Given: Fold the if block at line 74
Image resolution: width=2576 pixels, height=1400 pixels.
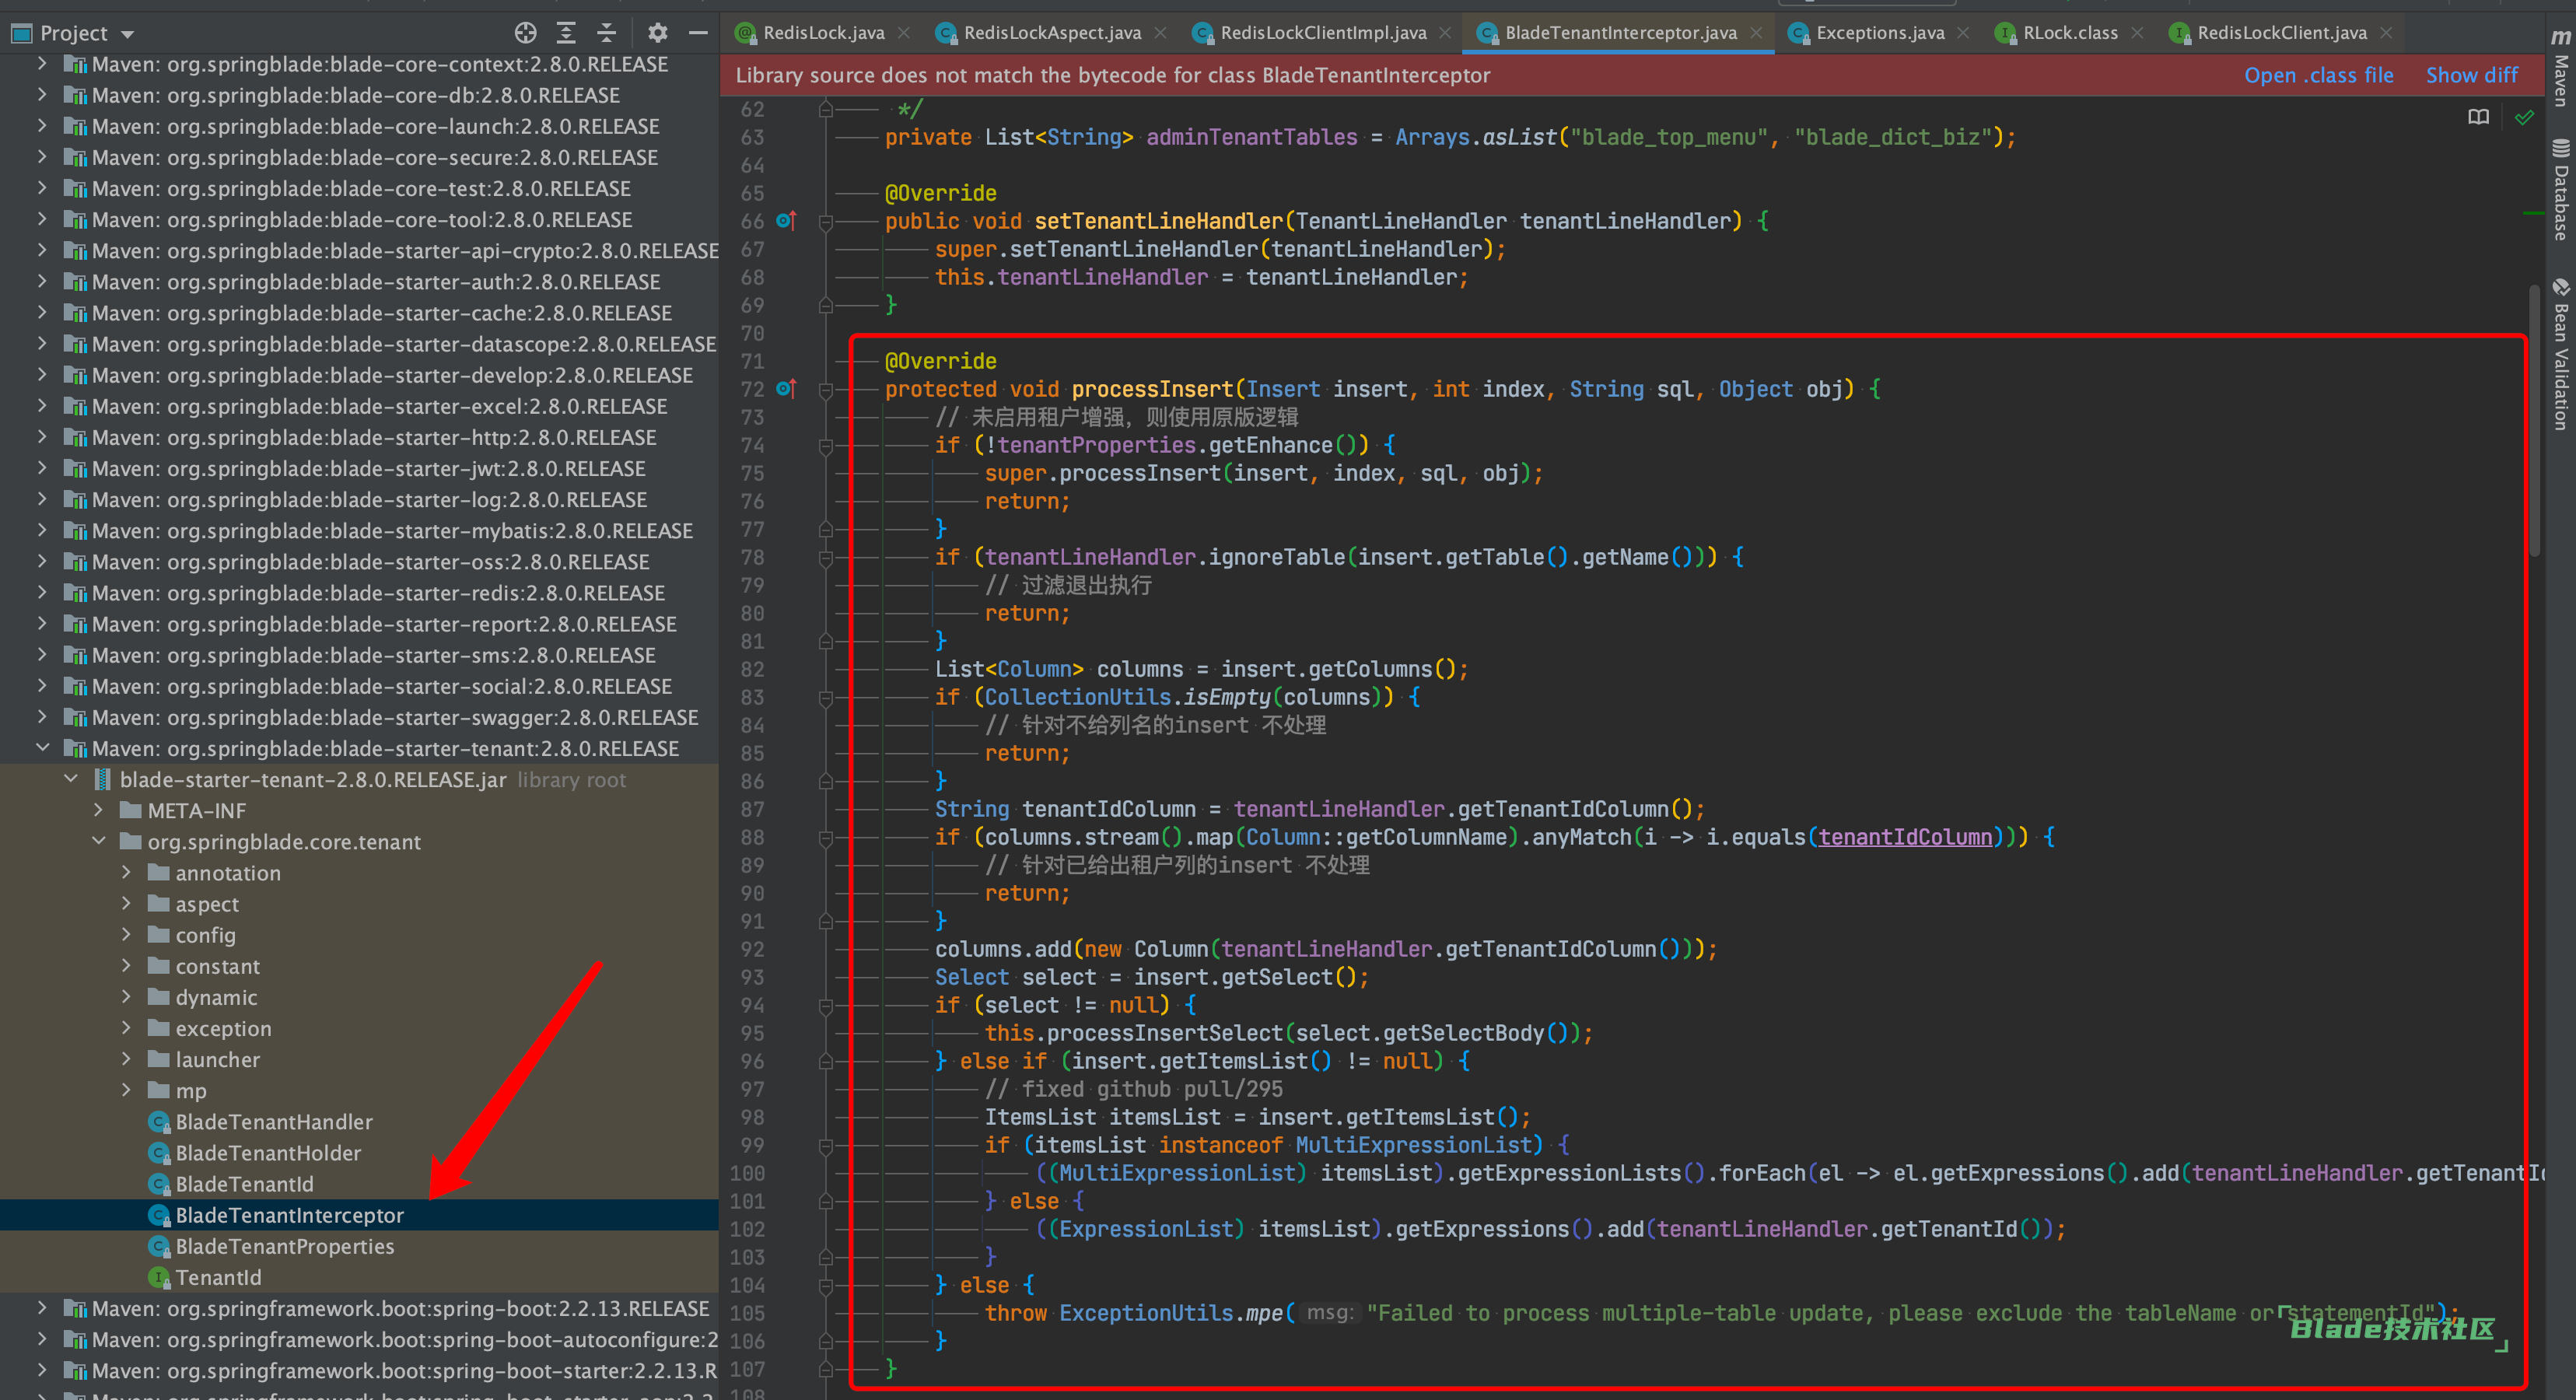Looking at the screenshot, I should [x=826, y=445].
